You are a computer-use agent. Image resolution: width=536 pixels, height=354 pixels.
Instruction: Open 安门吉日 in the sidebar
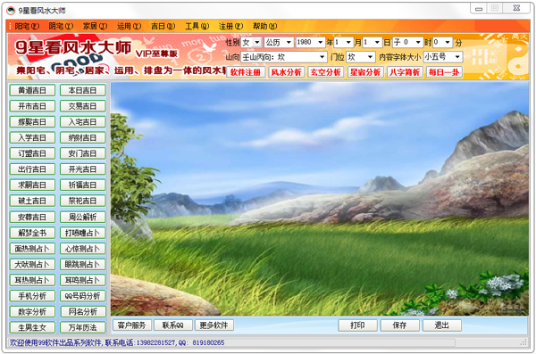point(83,153)
